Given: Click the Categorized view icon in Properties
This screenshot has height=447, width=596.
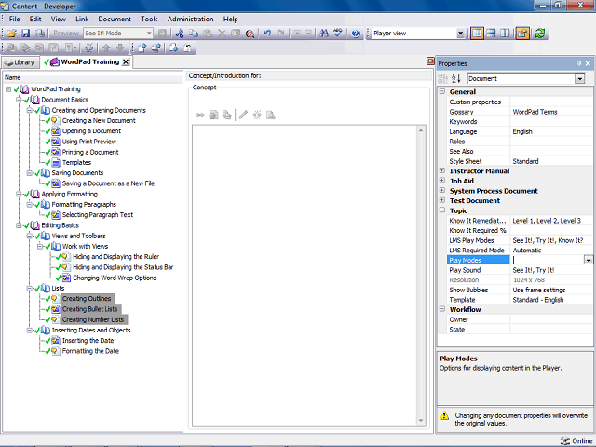Looking at the screenshot, I should pos(443,78).
